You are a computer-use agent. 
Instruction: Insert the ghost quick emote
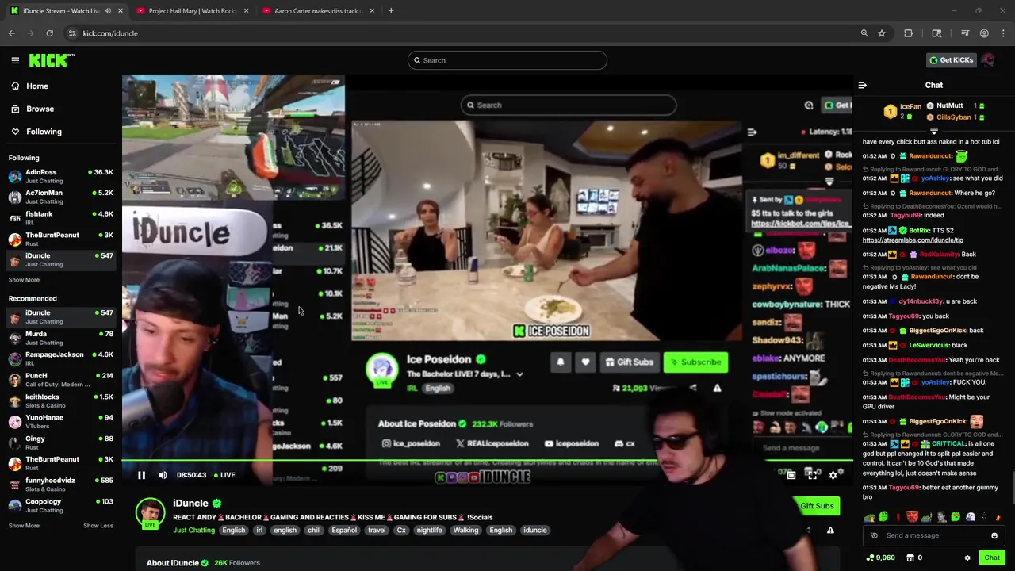tap(970, 517)
